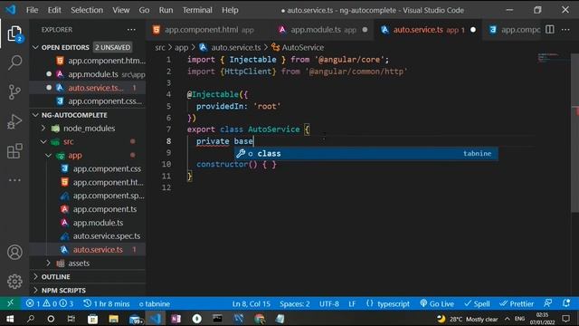The image size is (579, 326).
Task: Open editor more actions menu
Action: click(x=565, y=30)
